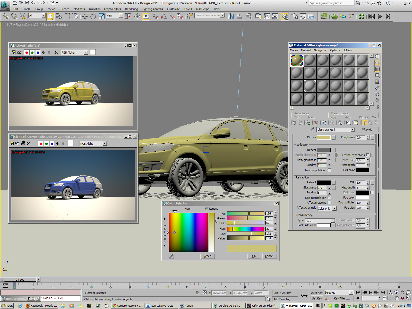Click the Select by Name toolbar icon
Screen dimensions: 412x309
[59, 16]
